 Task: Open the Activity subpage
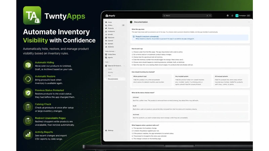point(110,72)
